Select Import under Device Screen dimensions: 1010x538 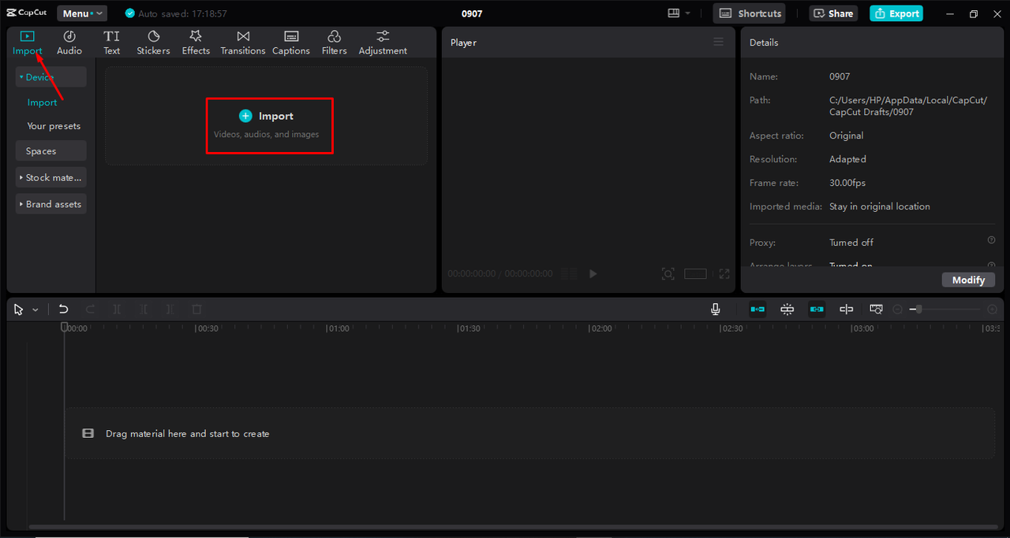[x=42, y=102]
